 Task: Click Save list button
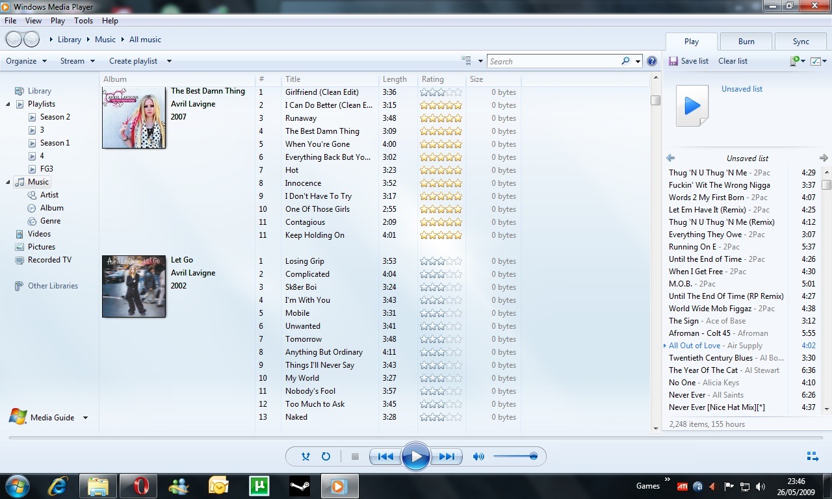click(x=688, y=61)
